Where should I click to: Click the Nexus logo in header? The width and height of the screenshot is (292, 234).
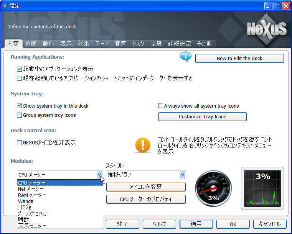click(x=267, y=29)
